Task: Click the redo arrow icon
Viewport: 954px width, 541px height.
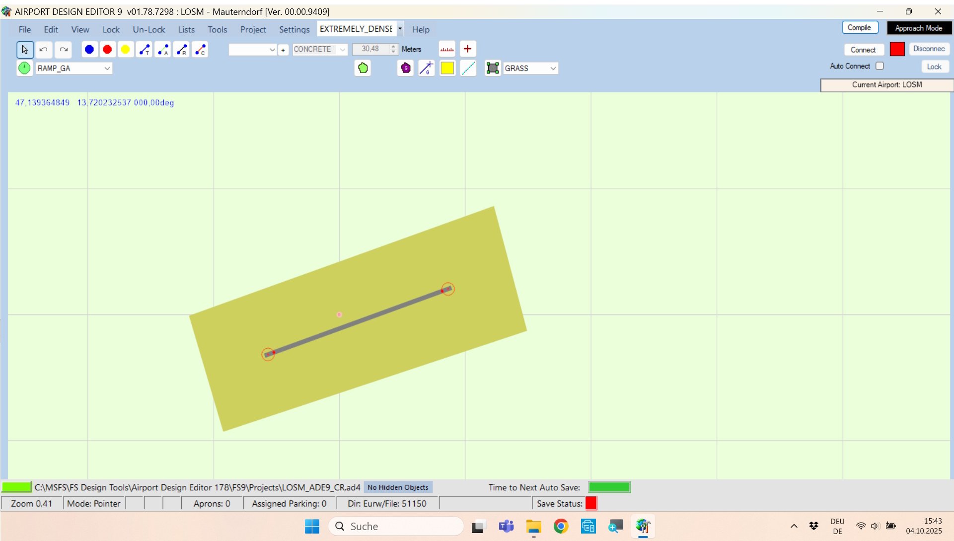Action: click(x=64, y=50)
